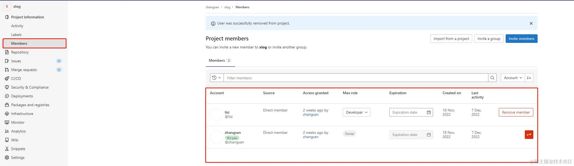Change lisi's Developer role dropdown
The width and height of the screenshot is (574, 166).
coord(357,112)
